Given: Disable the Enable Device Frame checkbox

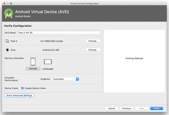Looking at the screenshot, I should click(x=23, y=88).
